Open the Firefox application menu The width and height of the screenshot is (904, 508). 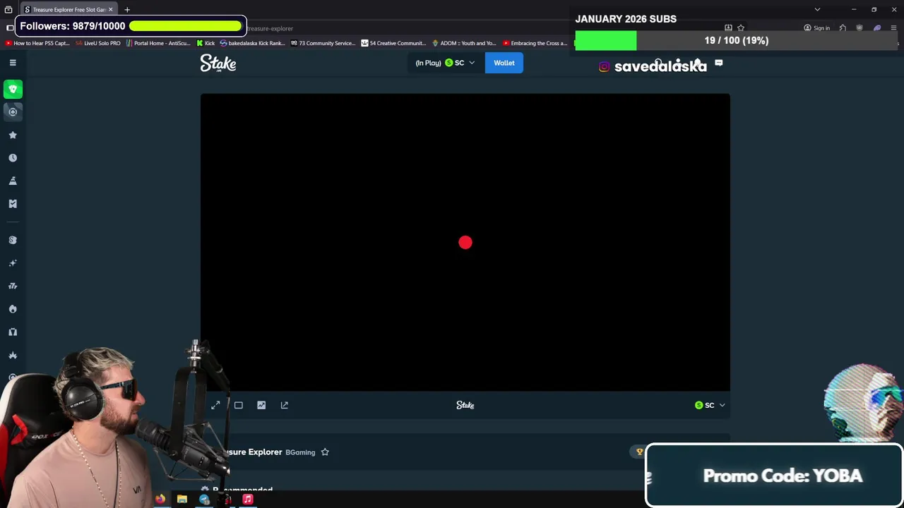pyautogui.click(x=893, y=28)
